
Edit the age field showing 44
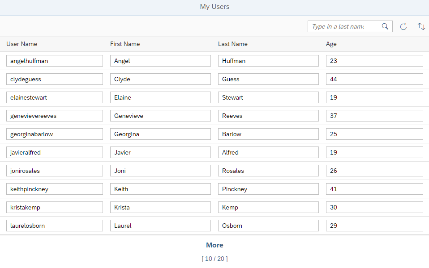click(374, 79)
